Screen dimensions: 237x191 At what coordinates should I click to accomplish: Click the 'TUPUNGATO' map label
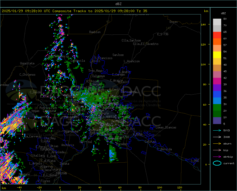(x=47, y=149)
